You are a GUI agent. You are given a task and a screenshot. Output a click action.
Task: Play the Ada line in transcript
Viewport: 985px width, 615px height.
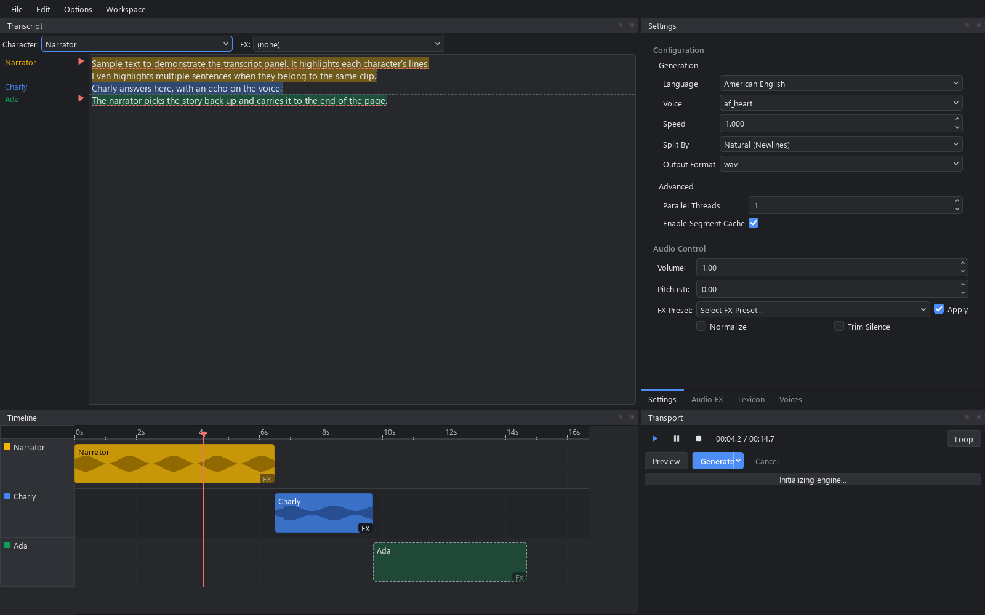(x=81, y=98)
